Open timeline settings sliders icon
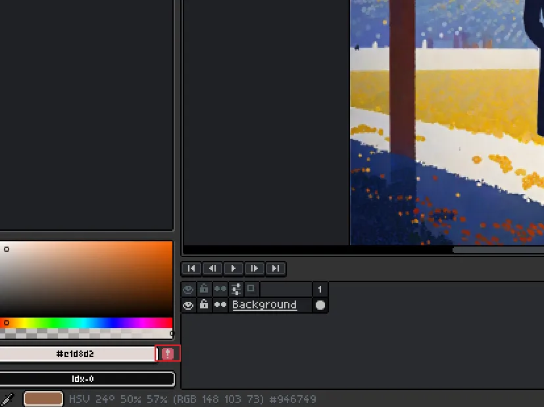This screenshot has width=544, height=407. pos(235,289)
